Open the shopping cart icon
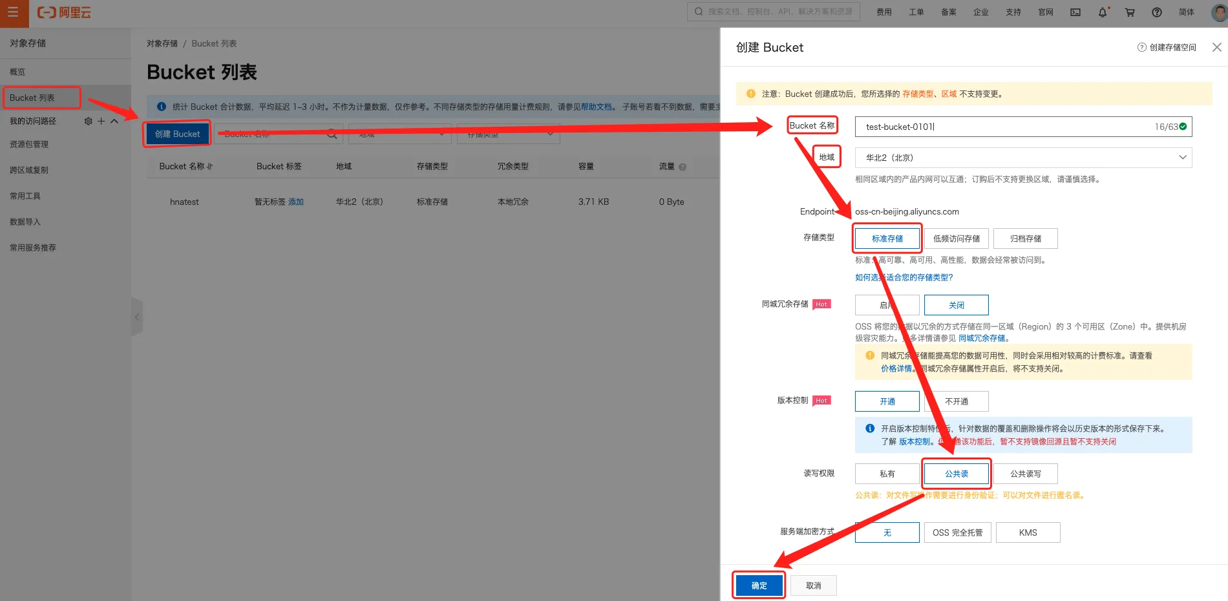 click(x=1130, y=12)
